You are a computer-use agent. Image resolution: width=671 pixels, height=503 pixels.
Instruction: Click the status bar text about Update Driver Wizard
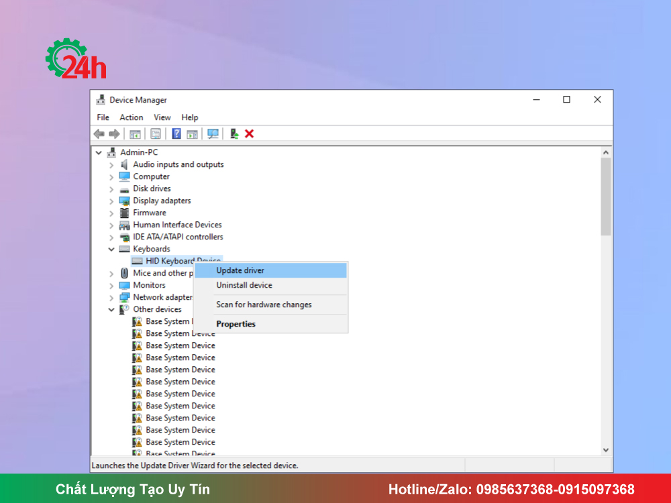[195, 465]
